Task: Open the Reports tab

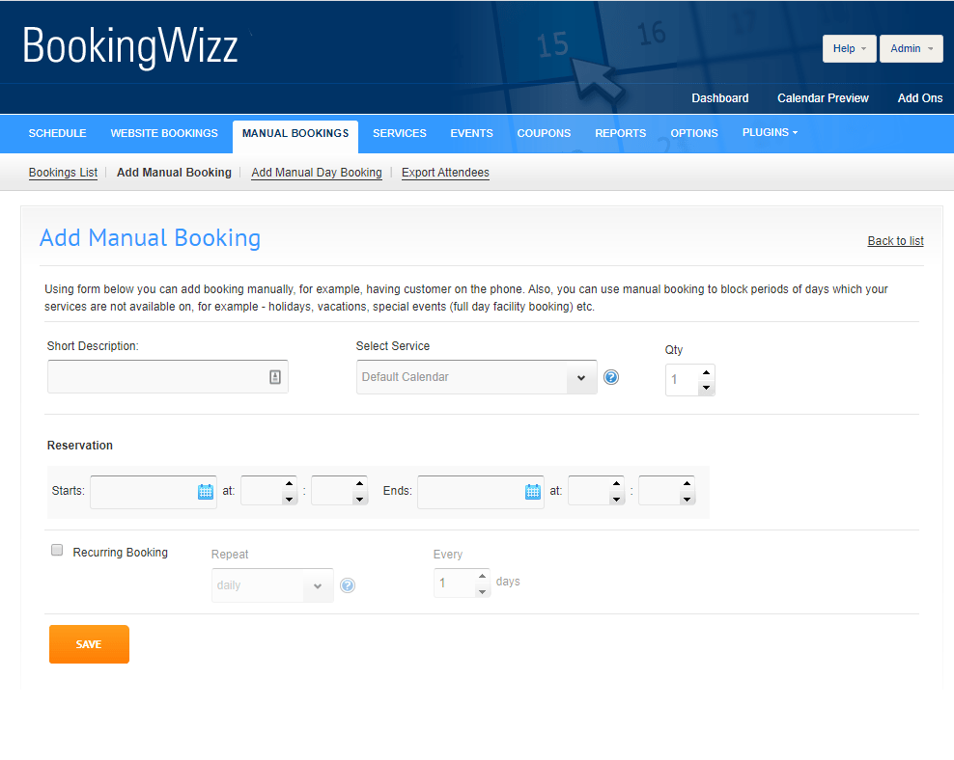Action: point(621,133)
